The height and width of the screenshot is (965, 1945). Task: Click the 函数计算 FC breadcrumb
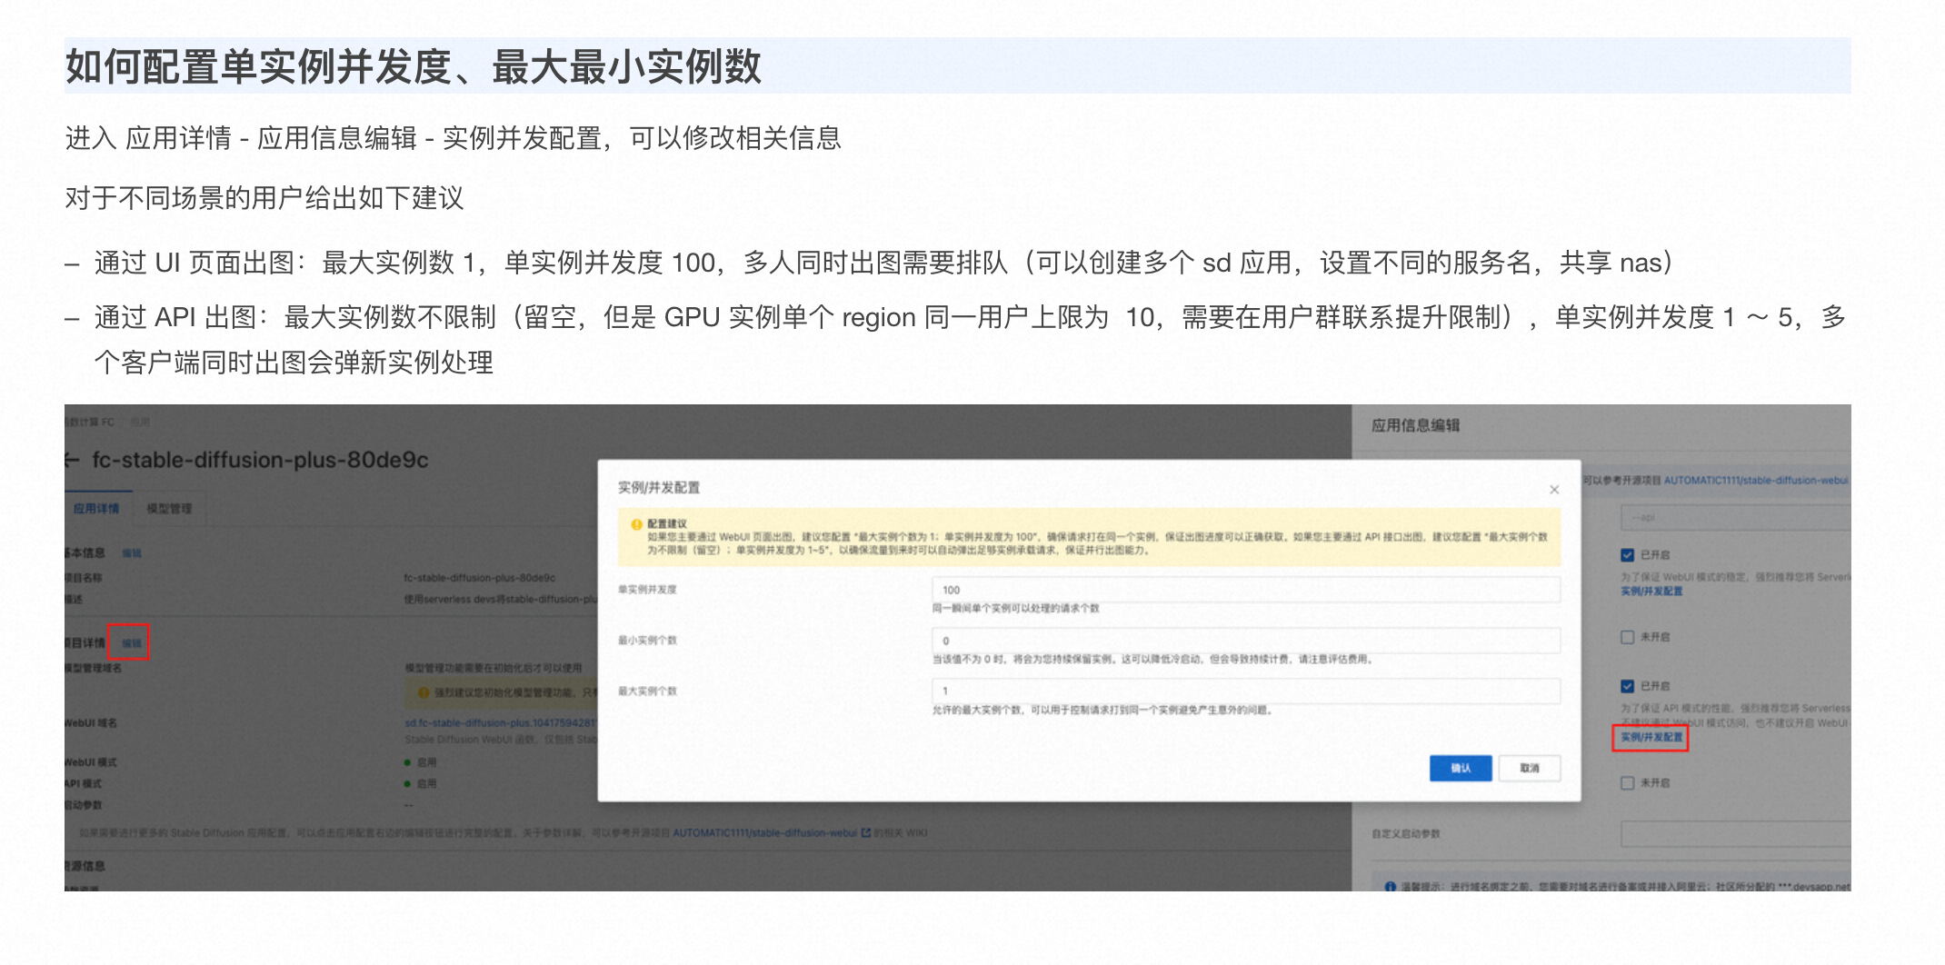click(x=90, y=423)
